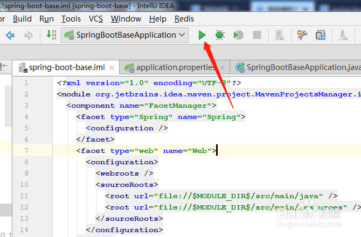Click the facet type="Spring" line
Viewport: 361px width, 237px height.
tap(161, 117)
